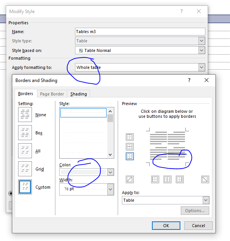The height and width of the screenshot is (241, 230).
Task: Toggle the left border button in Preview
Action: point(155,179)
